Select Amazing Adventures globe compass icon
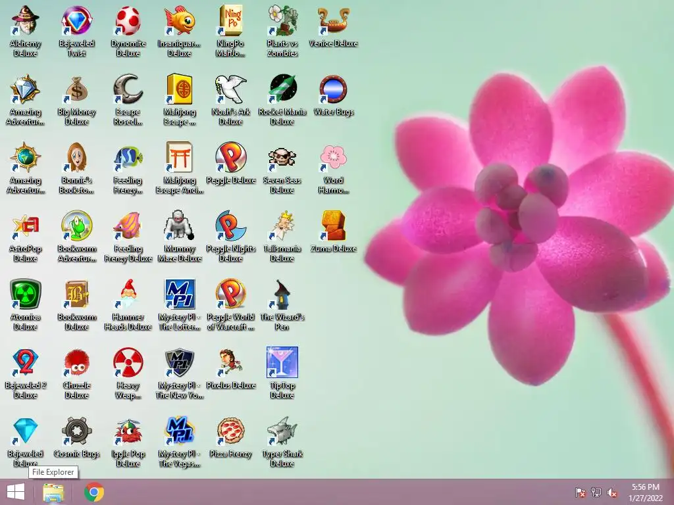Viewport: 674px width, 505px height. (x=26, y=158)
